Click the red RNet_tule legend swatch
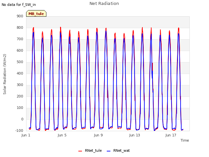The image size is (209, 157). pyautogui.click(x=80, y=151)
